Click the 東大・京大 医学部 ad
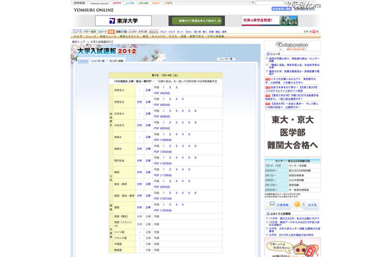This screenshot has height=257, width=392. coord(292,133)
